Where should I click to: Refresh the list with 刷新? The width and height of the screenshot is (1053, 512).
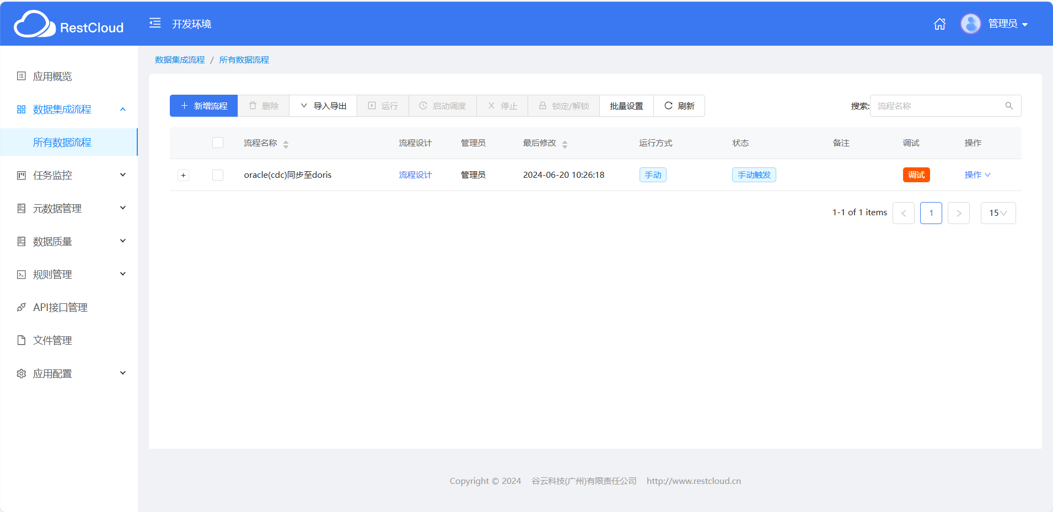pos(679,106)
